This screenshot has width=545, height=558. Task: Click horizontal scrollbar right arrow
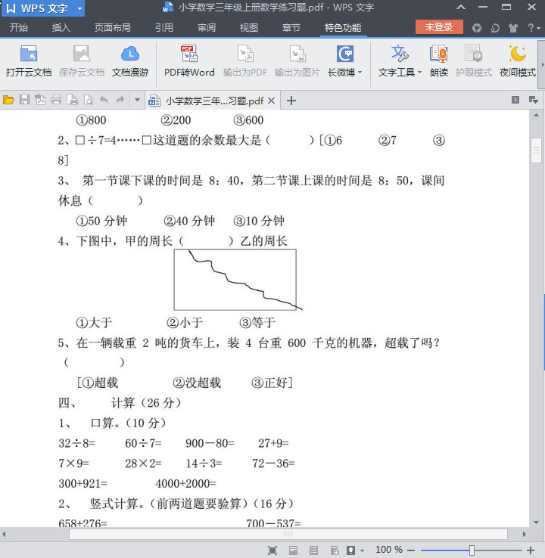pos(524,534)
